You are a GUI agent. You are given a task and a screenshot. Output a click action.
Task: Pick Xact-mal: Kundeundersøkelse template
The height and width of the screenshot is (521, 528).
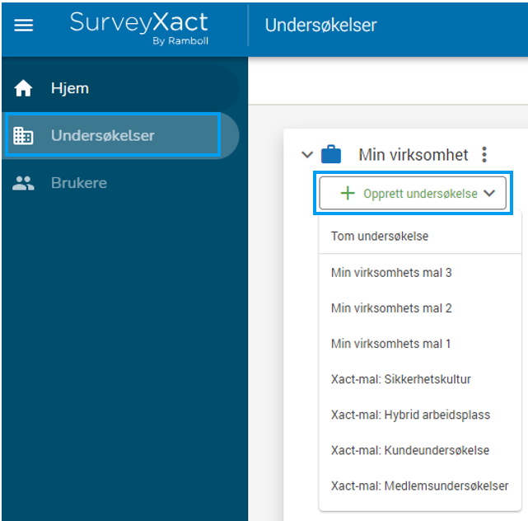pos(420,451)
